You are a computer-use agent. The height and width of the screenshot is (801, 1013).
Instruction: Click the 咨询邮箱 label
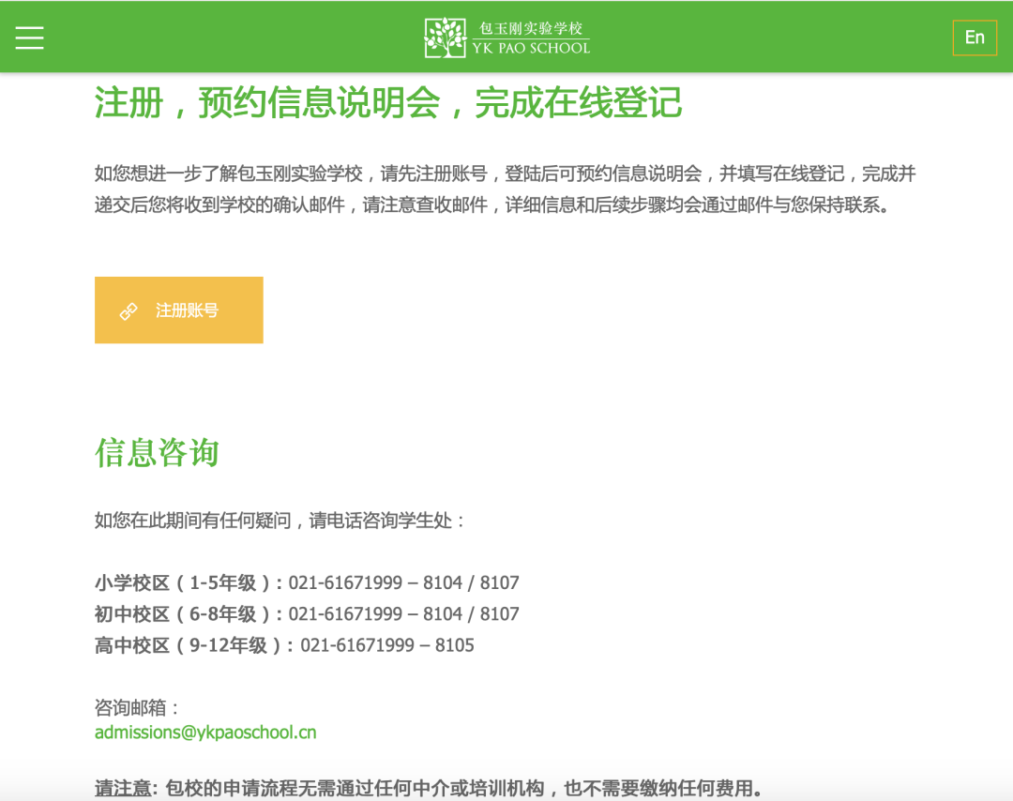click(137, 708)
